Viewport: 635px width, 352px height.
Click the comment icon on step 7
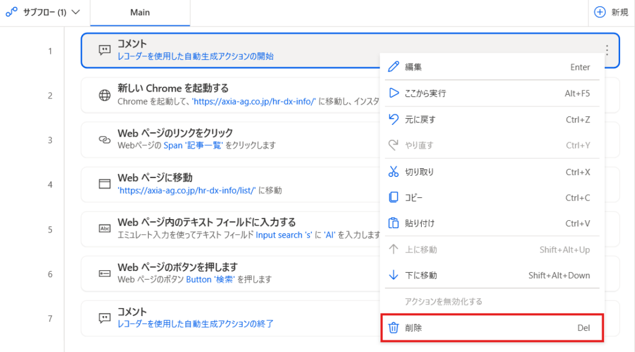(105, 318)
